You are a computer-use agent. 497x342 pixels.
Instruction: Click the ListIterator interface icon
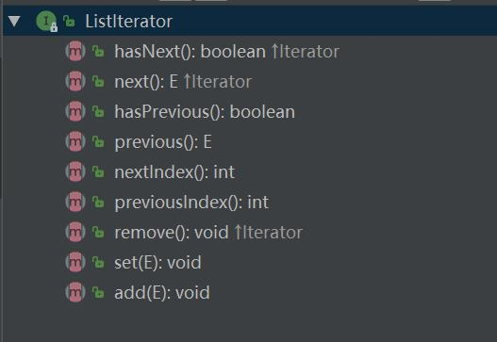46,22
